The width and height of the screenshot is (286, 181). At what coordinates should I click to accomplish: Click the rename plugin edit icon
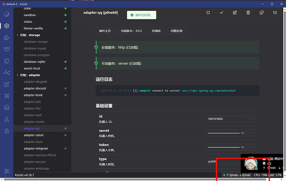(235, 12)
